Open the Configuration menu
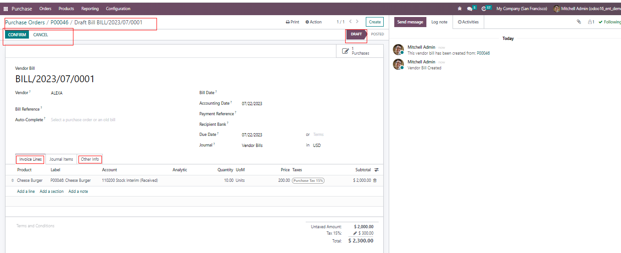This screenshot has height=253, width=621. (x=118, y=9)
